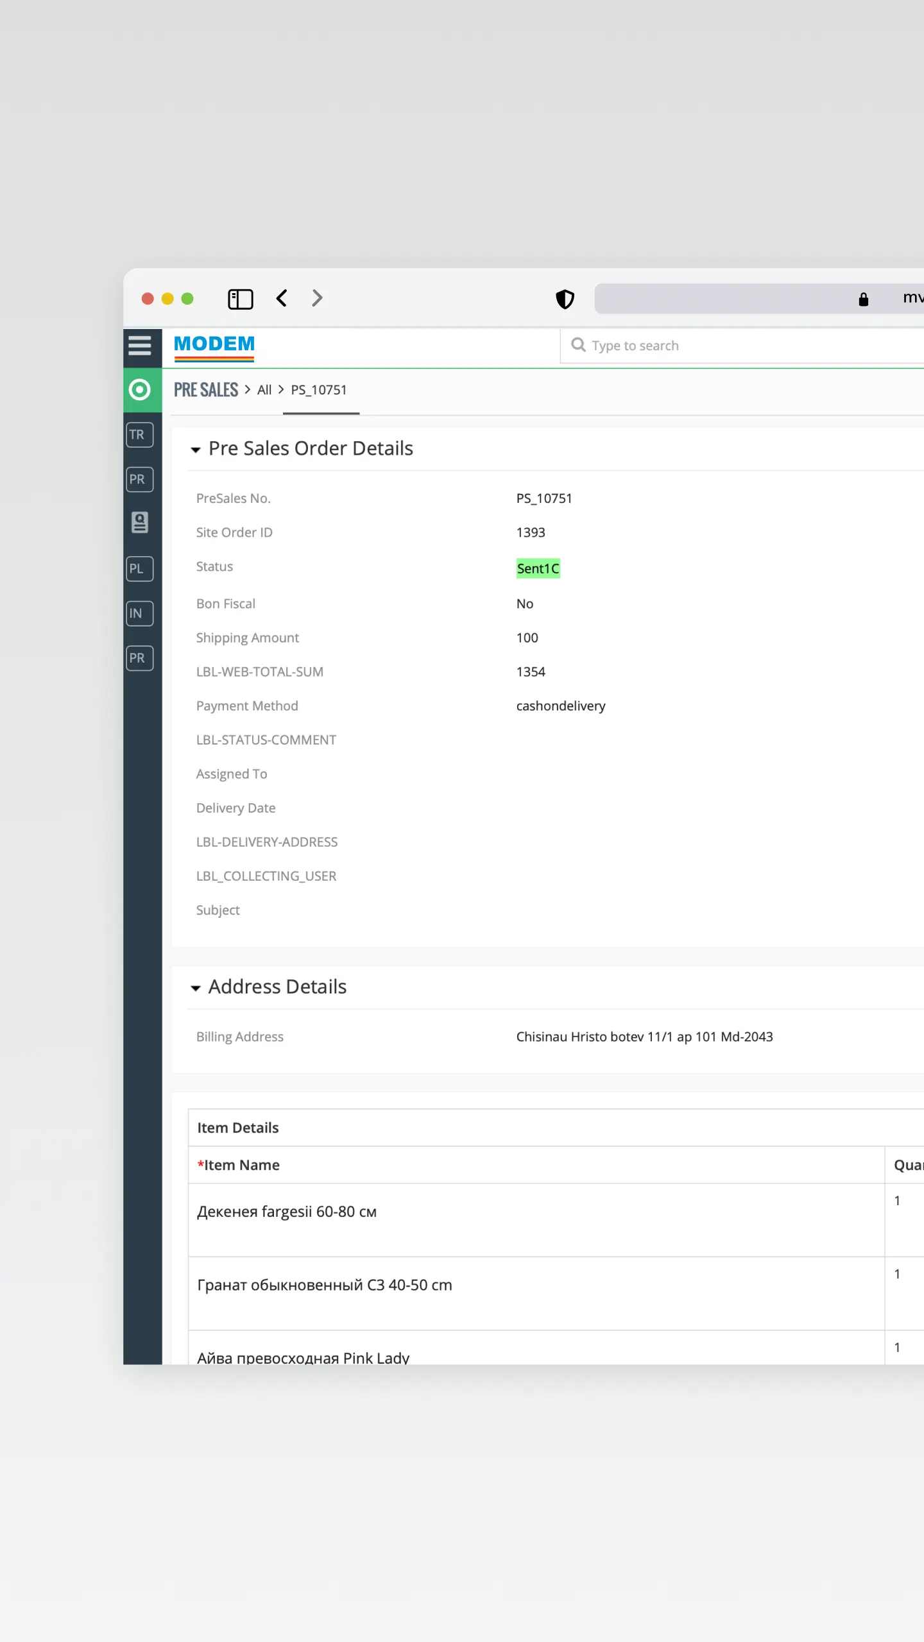924x1642 pixels.
Task: Select the All breadcrumb link
Action: pyautogui.click(x=264, y=390)
